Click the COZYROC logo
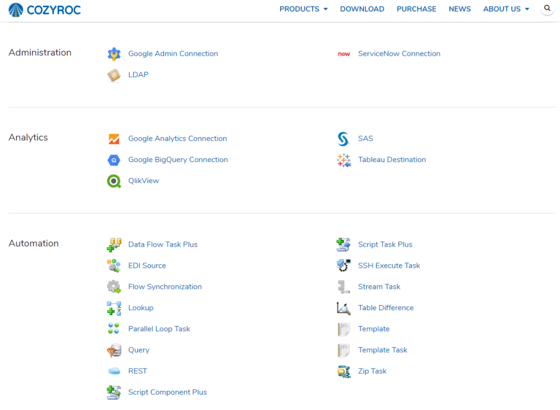Image resolution: width=560 pixels, height=410 pixels. click(44, 9)
